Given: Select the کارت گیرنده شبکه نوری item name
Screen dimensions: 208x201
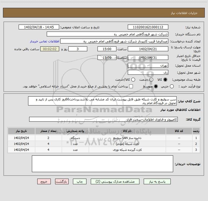Looking at the screenshot, I should coord(127,150).
